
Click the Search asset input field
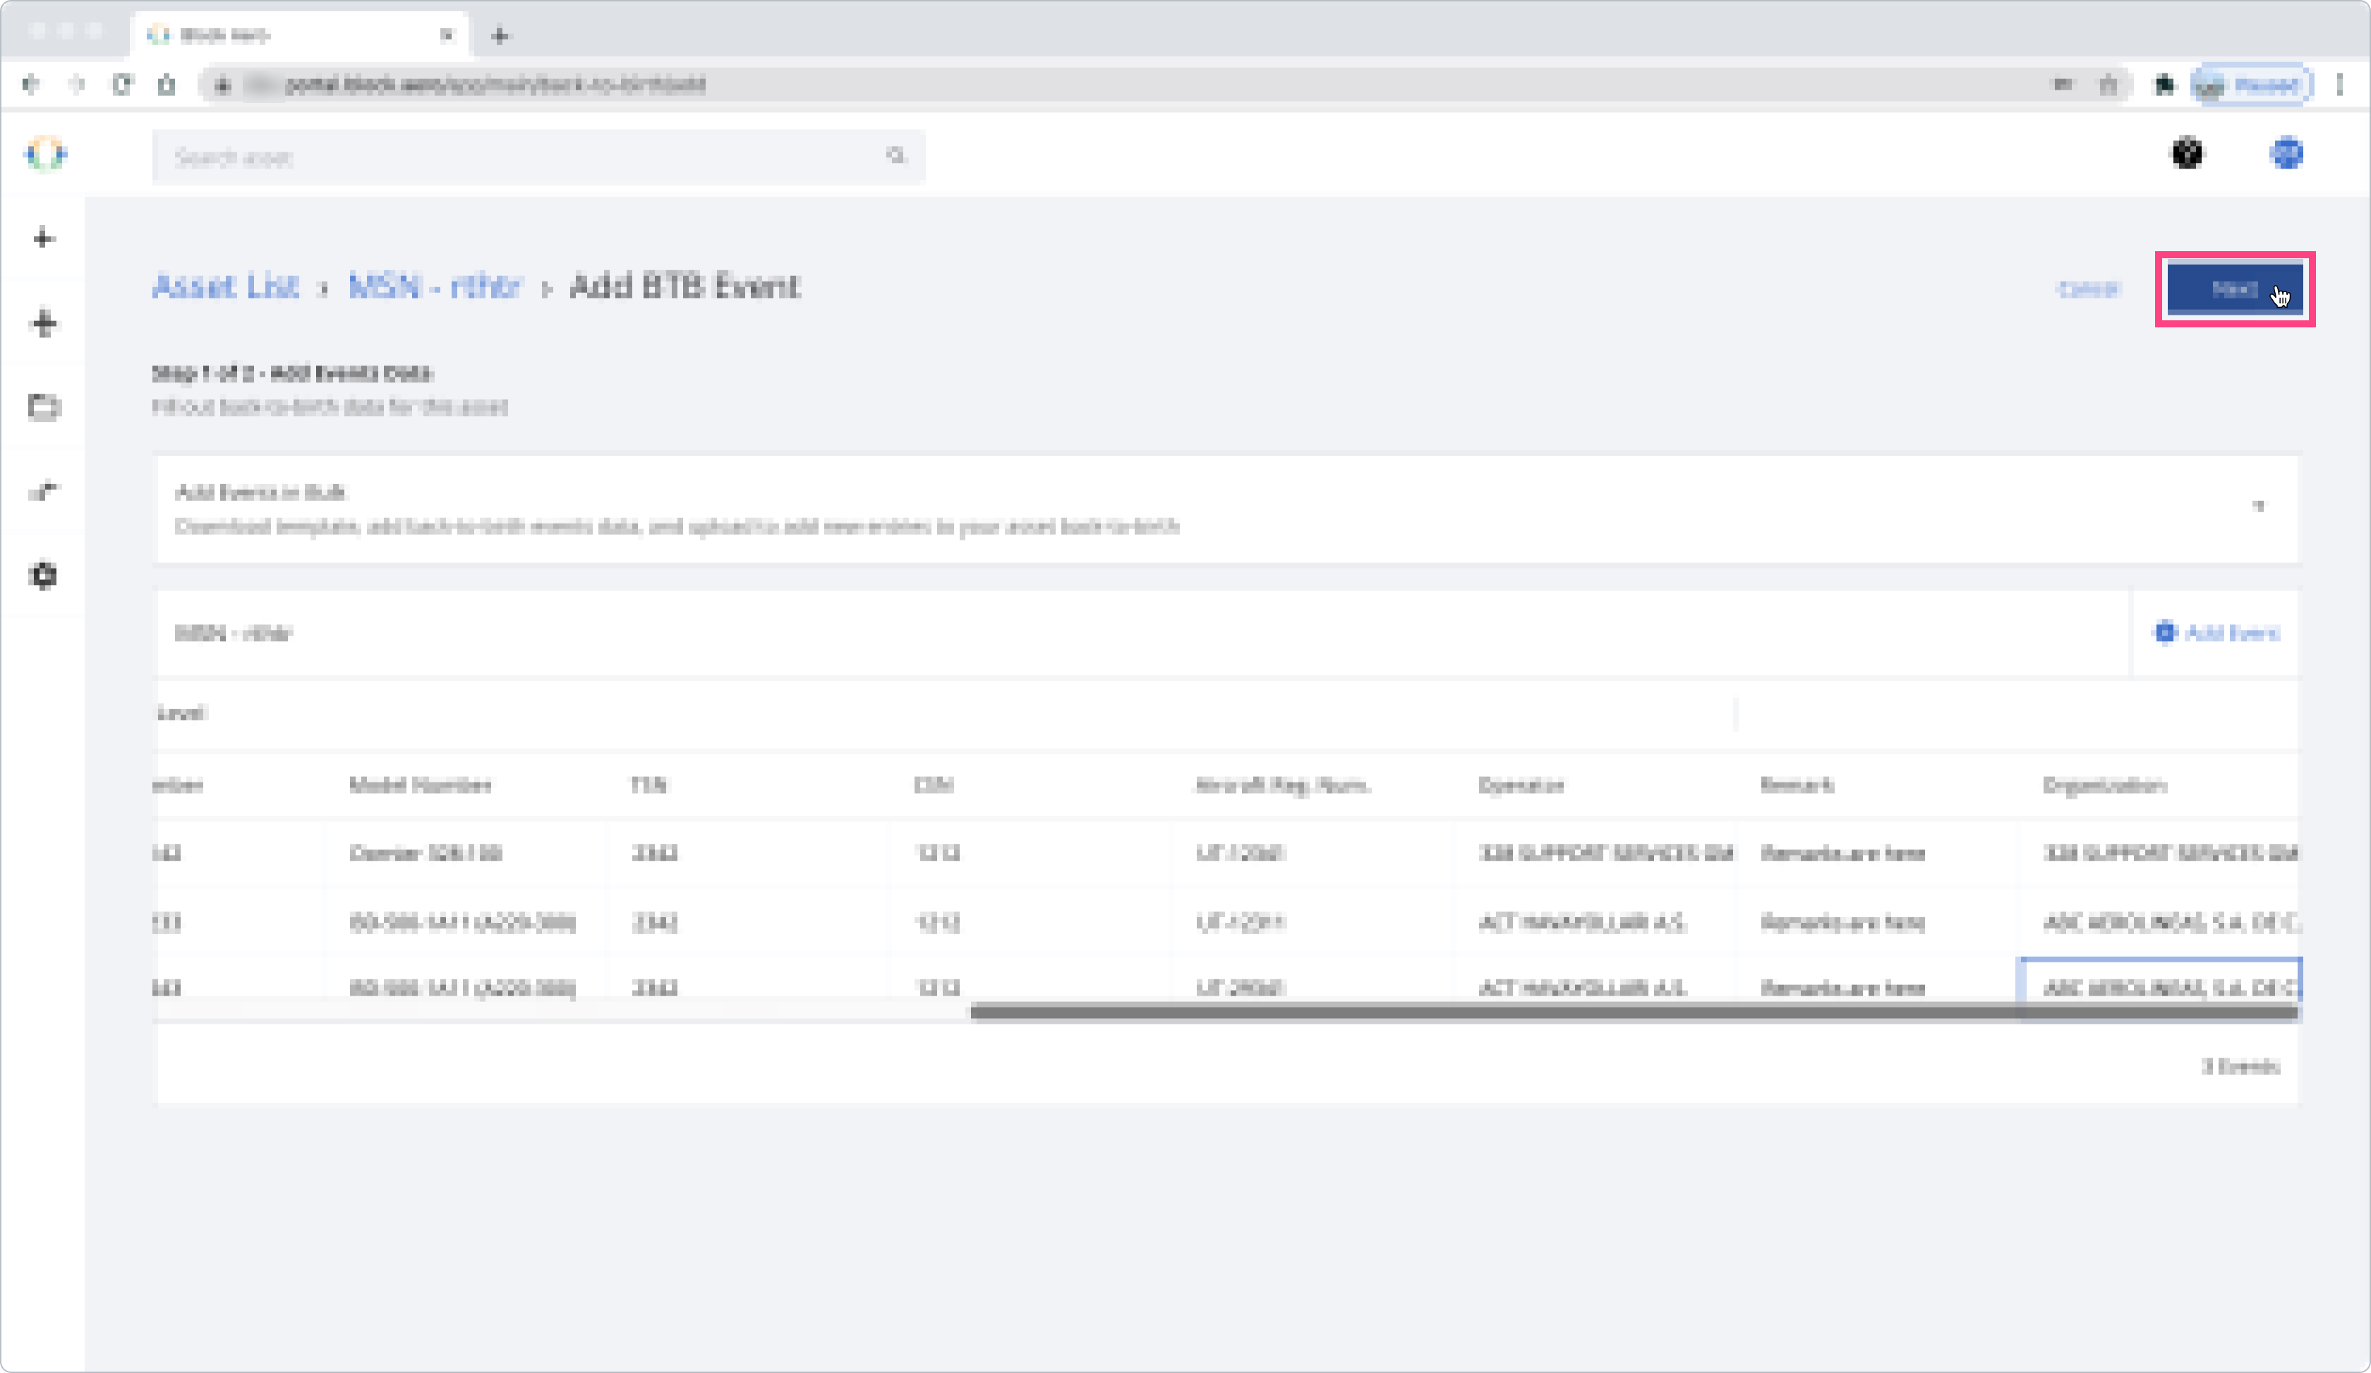pyautogui.click(x=527, y=157)
